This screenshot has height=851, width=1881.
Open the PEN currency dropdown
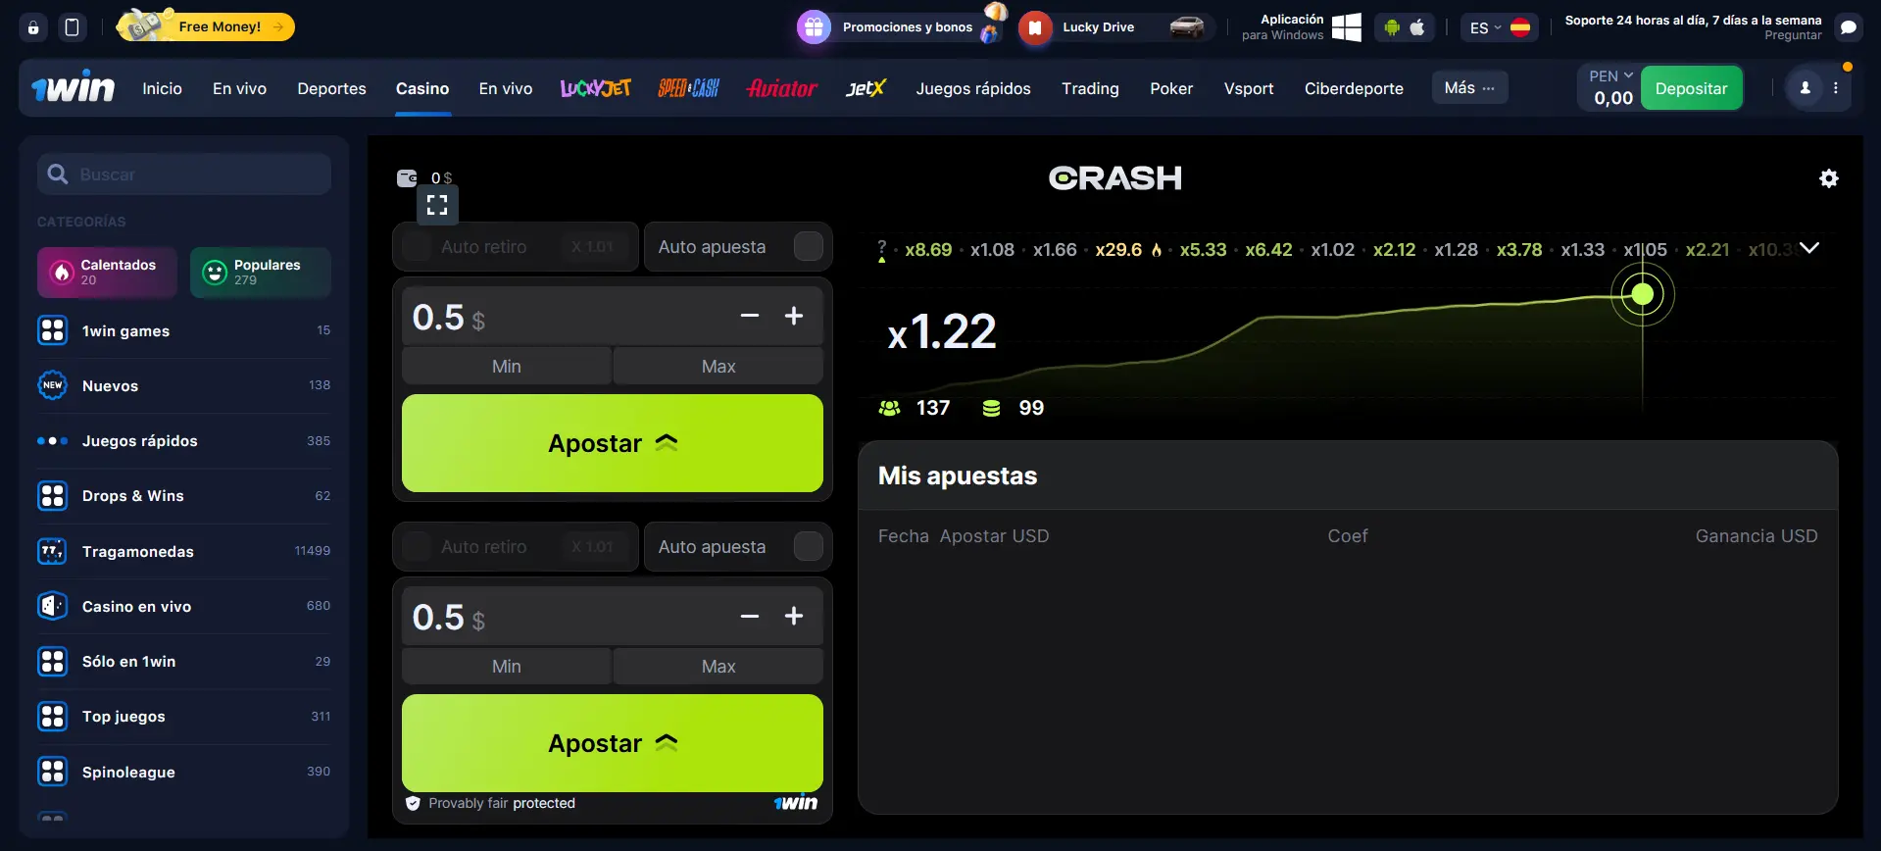(1610, 75)
